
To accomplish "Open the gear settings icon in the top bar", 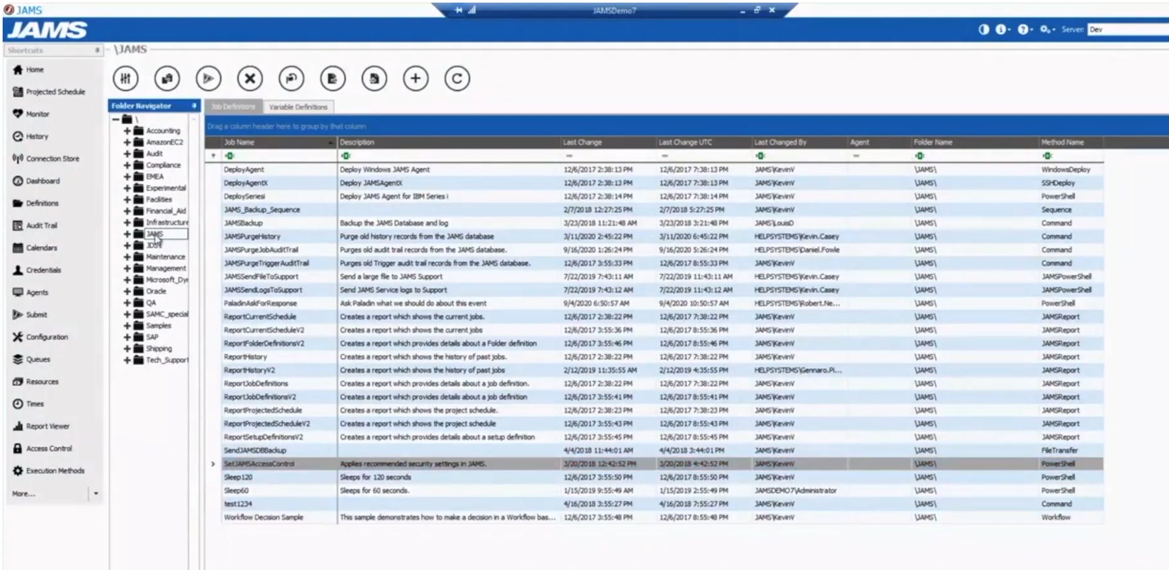I will pyautogui.click(x=1045, y=30).
